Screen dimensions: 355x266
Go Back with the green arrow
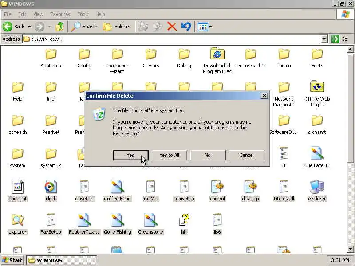click(x=14, y=27)
